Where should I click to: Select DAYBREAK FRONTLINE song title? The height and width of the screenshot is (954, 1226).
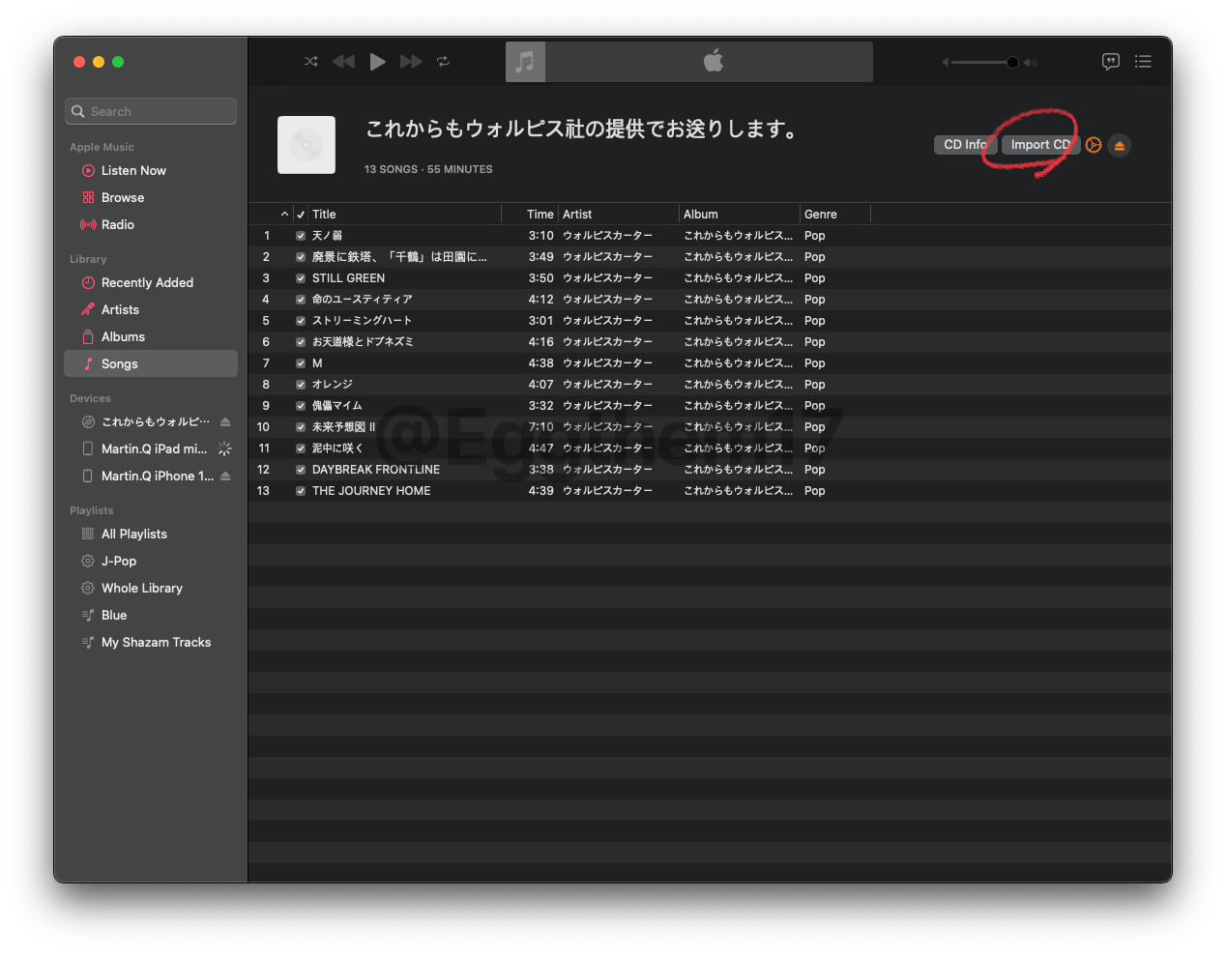coord(376,470)
